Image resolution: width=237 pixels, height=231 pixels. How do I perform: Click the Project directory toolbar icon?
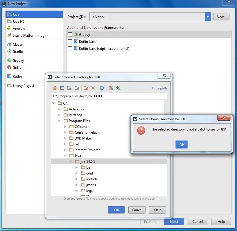pos(69,88)
